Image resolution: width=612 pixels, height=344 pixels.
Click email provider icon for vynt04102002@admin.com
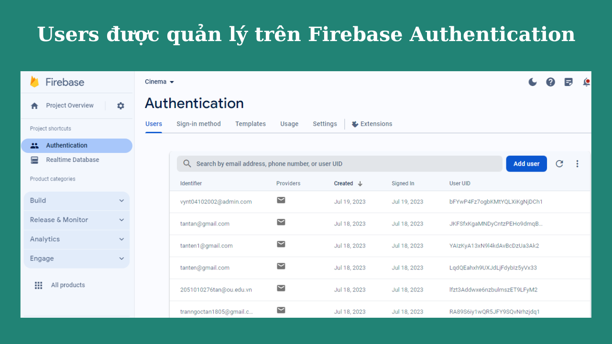tap(281, 200)
